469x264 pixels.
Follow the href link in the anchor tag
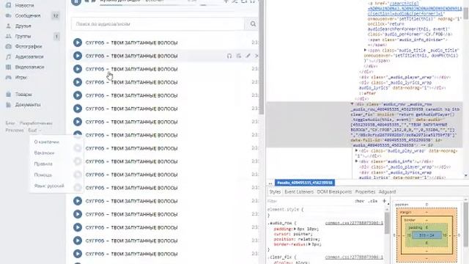[x=415, y=9]
